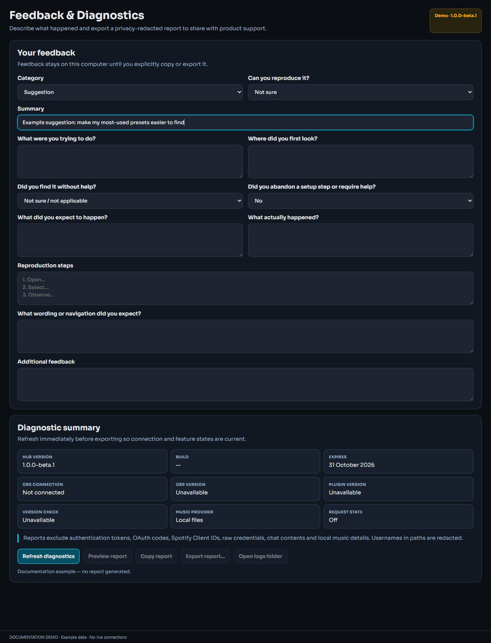The width and height of the screenshot is (491, 643).
Task: Click the 'Diagnostic summary' heading
Action: point(59,427)
